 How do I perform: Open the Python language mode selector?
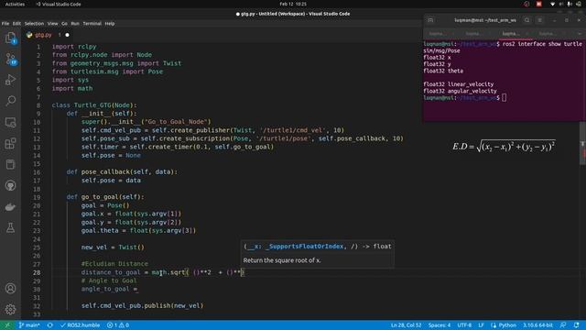(x=504, y=325)
